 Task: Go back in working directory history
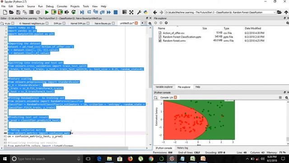[x=155, y=12]
